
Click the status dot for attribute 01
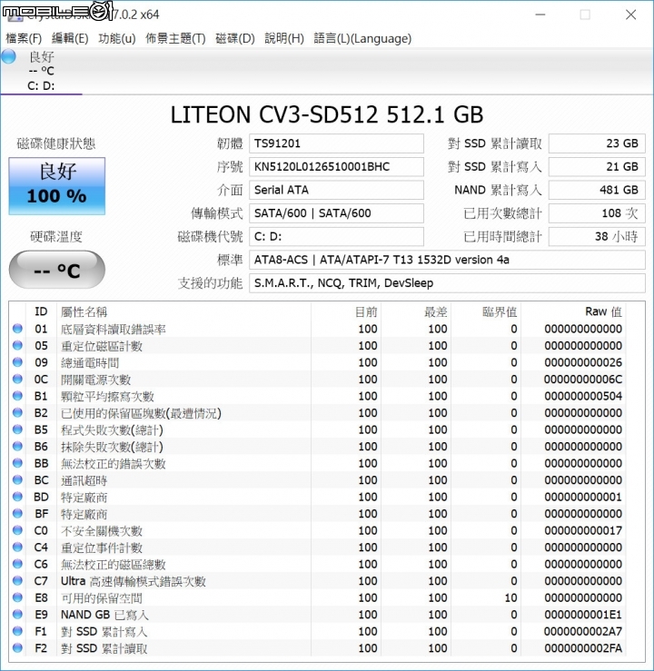[17, 329]
